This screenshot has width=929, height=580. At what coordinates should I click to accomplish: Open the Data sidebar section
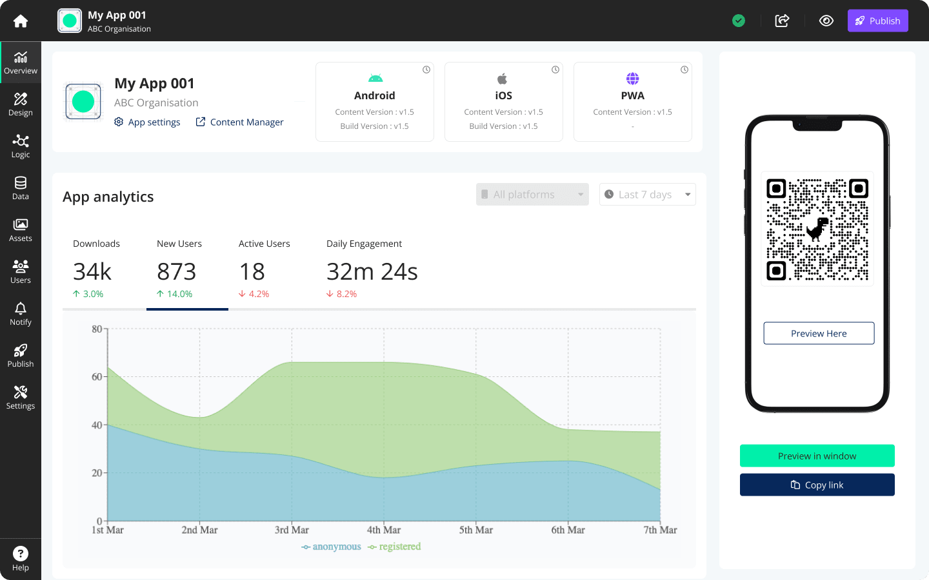[x=21, y=188]
